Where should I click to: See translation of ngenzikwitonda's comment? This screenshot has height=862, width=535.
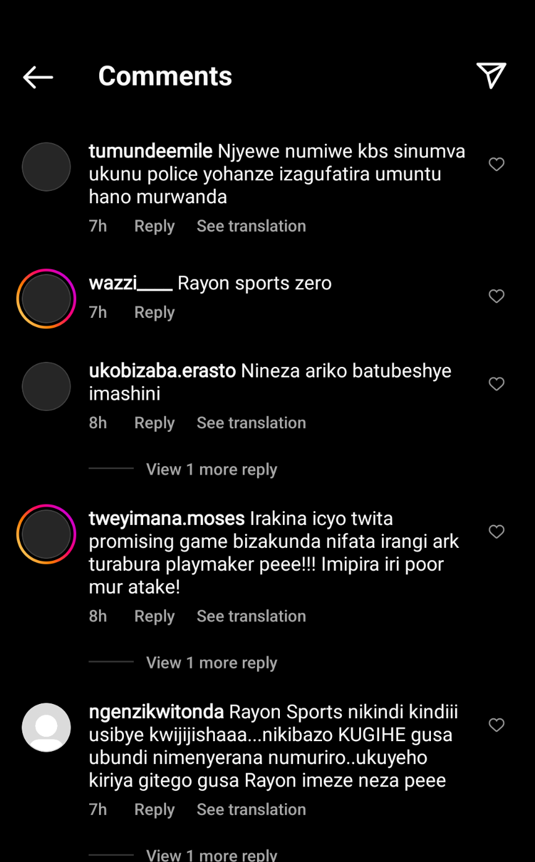tap(251, 809)
